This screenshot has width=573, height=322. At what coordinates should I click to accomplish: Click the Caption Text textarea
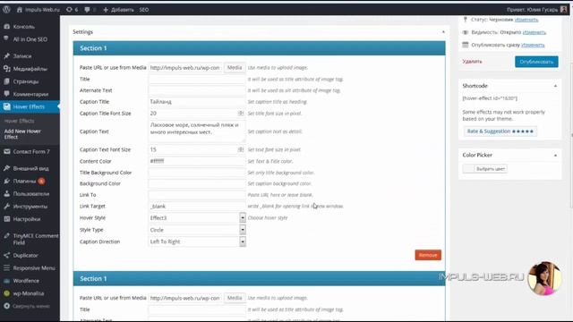197,131
